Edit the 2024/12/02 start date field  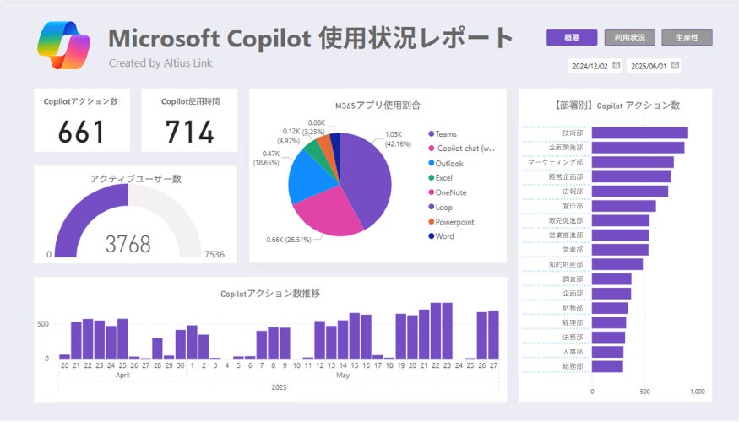(590, 66)
